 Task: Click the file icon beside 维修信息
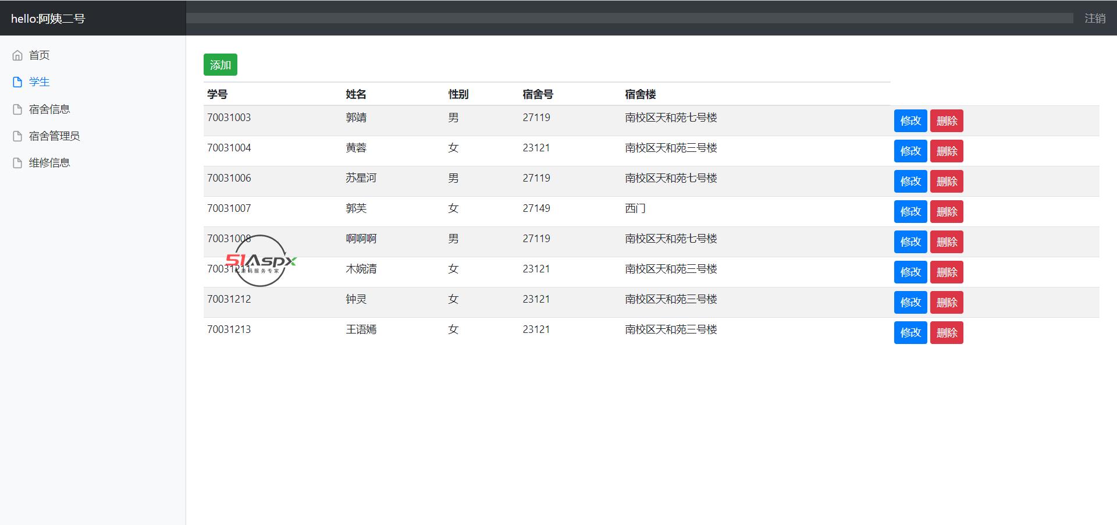[17, 163]
